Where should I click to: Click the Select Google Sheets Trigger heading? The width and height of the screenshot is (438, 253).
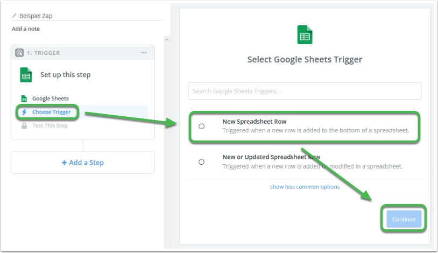point(305,60)
